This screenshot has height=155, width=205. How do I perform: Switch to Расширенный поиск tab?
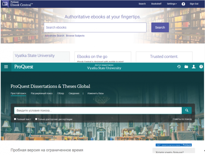coord(42,93)
